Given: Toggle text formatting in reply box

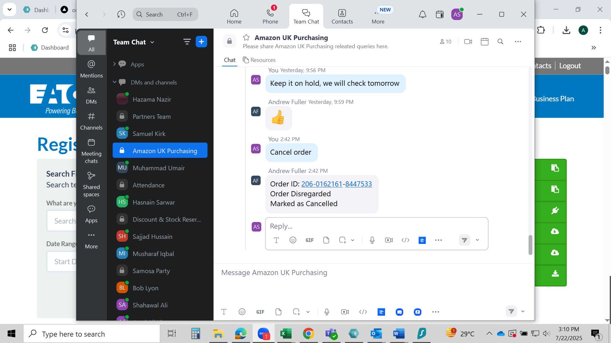Looking at the screenshot, I should 276,240.
